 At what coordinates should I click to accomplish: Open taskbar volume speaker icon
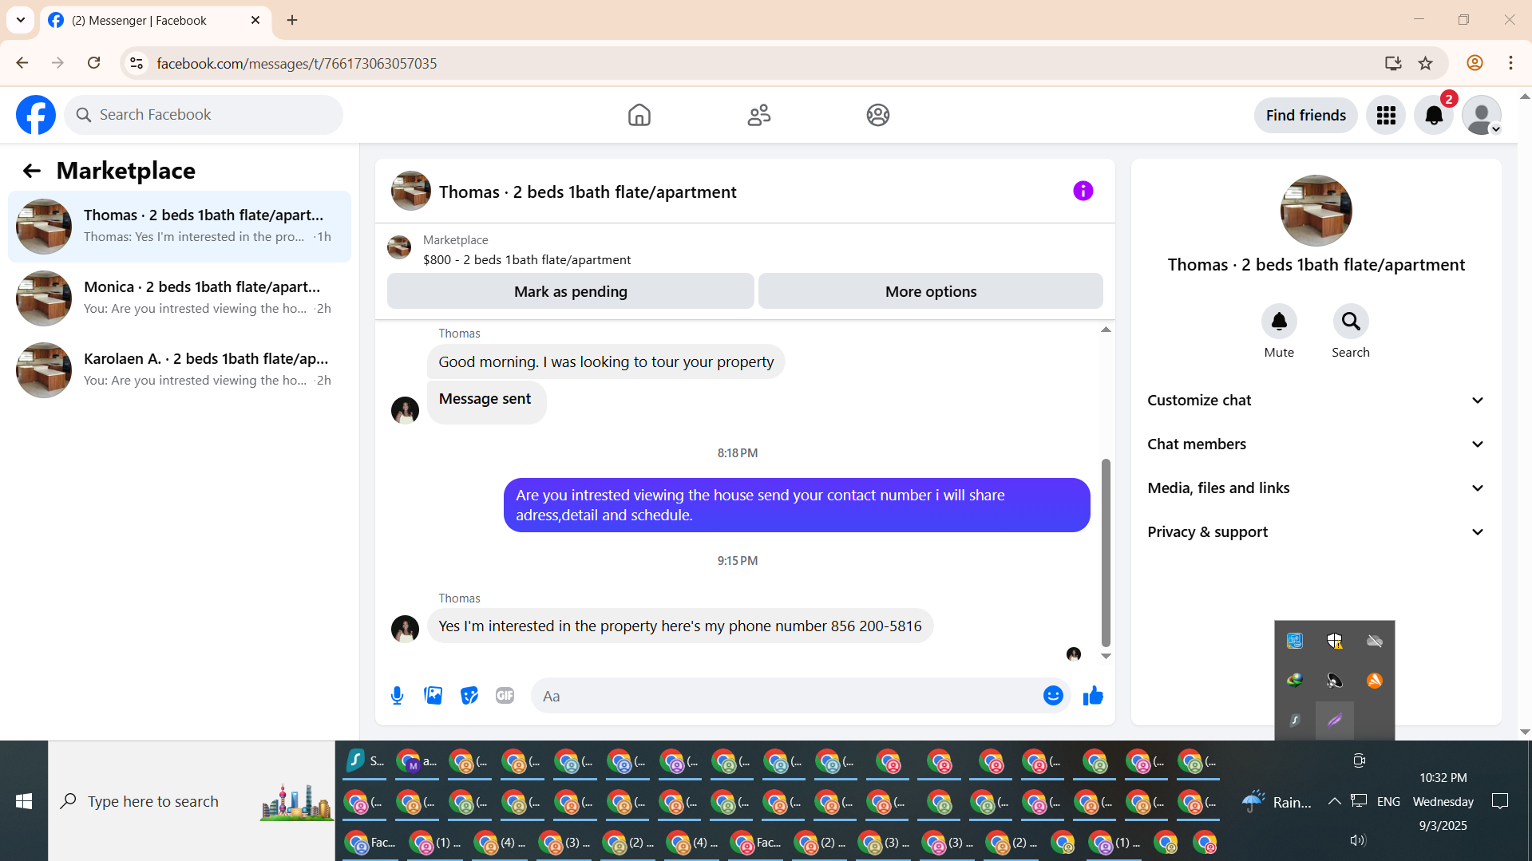point(1357,840)
